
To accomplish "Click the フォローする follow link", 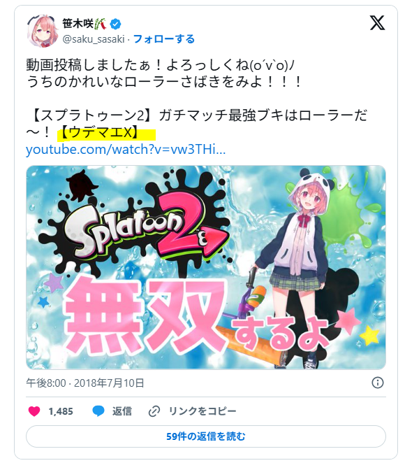I will coord(163,39).
